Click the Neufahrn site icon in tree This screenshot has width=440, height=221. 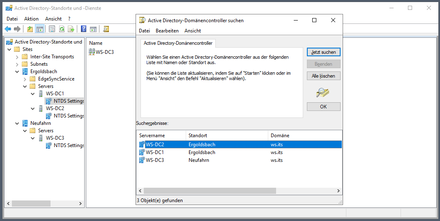pyautogui.click(x=25, y=123)
